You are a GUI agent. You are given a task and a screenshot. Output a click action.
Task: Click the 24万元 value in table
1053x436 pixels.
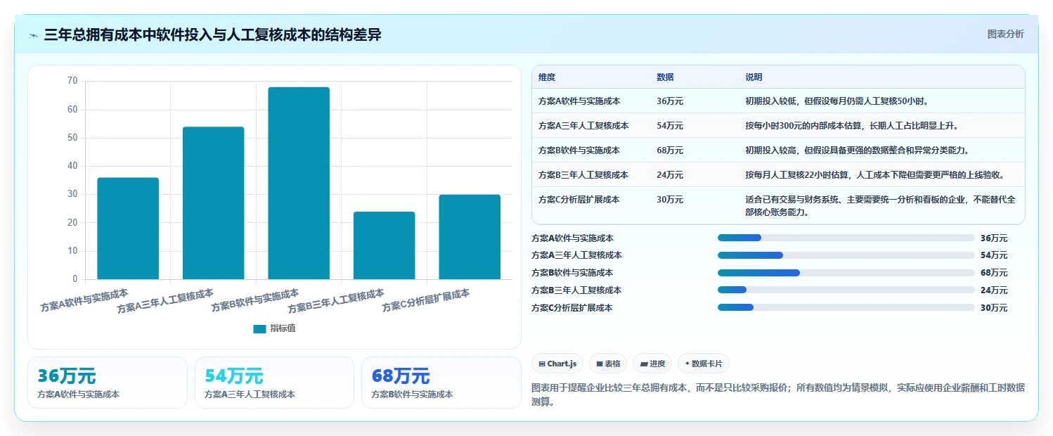pyautogui.click(x=670, y=175)
